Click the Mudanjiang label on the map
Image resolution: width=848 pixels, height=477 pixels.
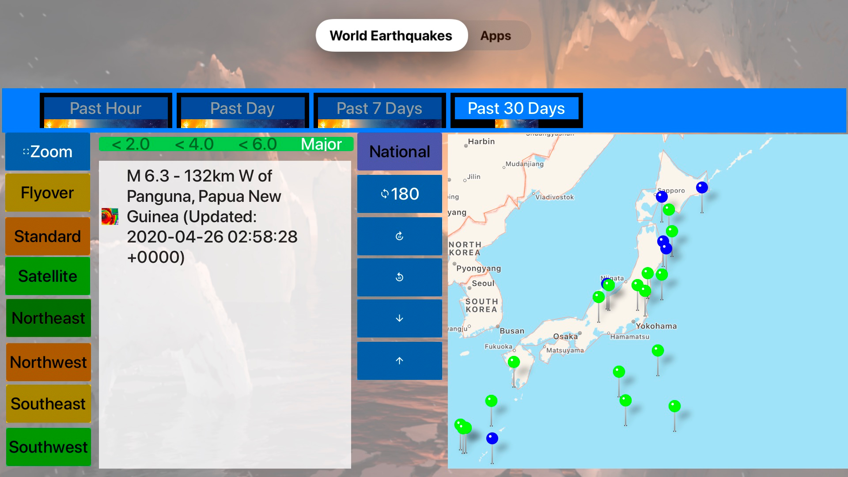525,164
